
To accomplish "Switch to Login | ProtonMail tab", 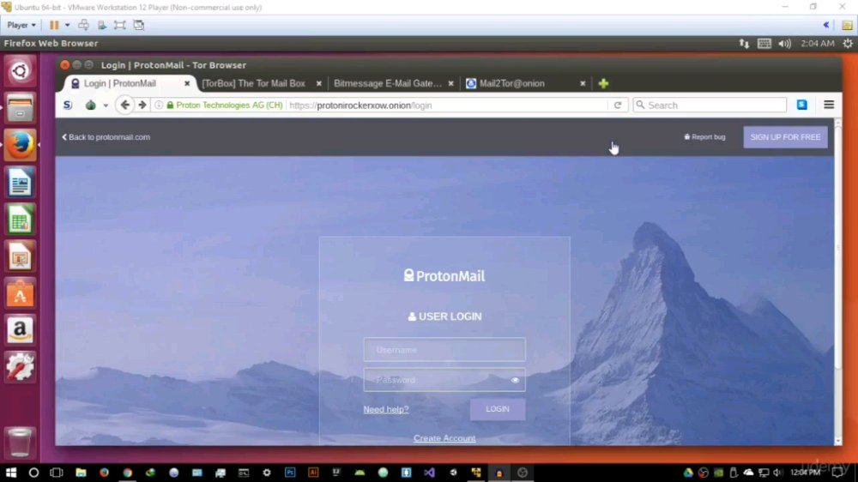I will [130, 83].
